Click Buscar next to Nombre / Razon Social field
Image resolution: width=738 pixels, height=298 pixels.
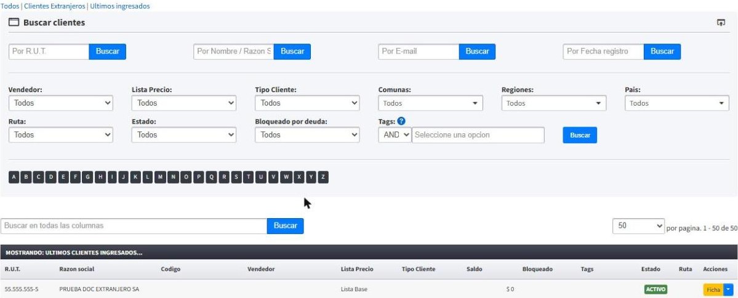(x=292, y=51)
